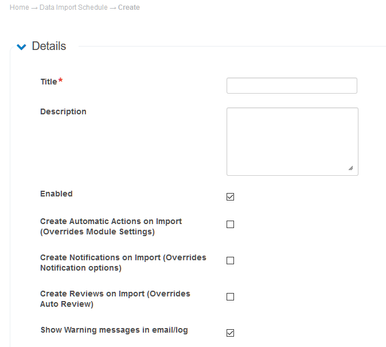The image size is (386, 347).
Task: Click the Description field label
Action: click(x=63, y=111)
